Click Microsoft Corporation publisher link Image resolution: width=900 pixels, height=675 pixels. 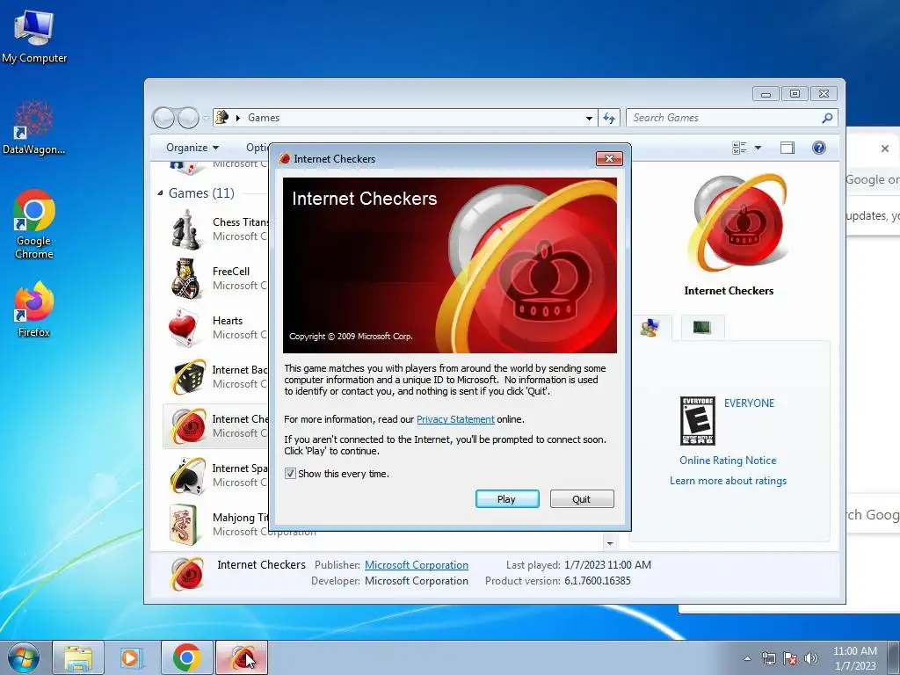coord(416,565)
